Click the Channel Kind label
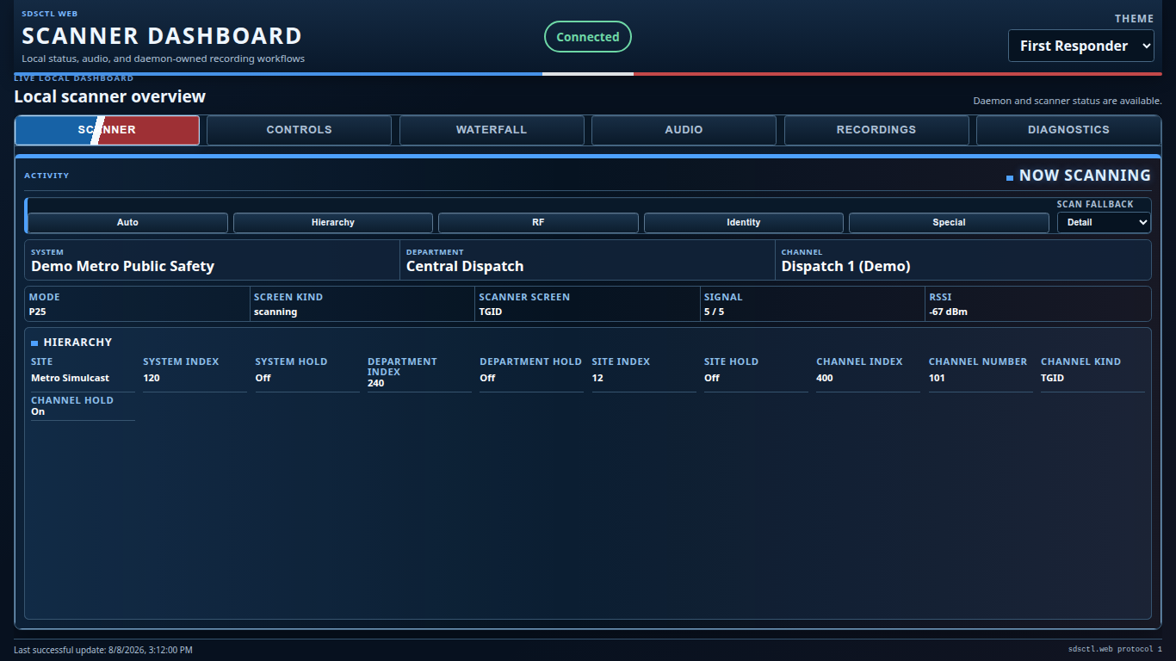This screenshot has width=1176, height=661. [1080, 361]
